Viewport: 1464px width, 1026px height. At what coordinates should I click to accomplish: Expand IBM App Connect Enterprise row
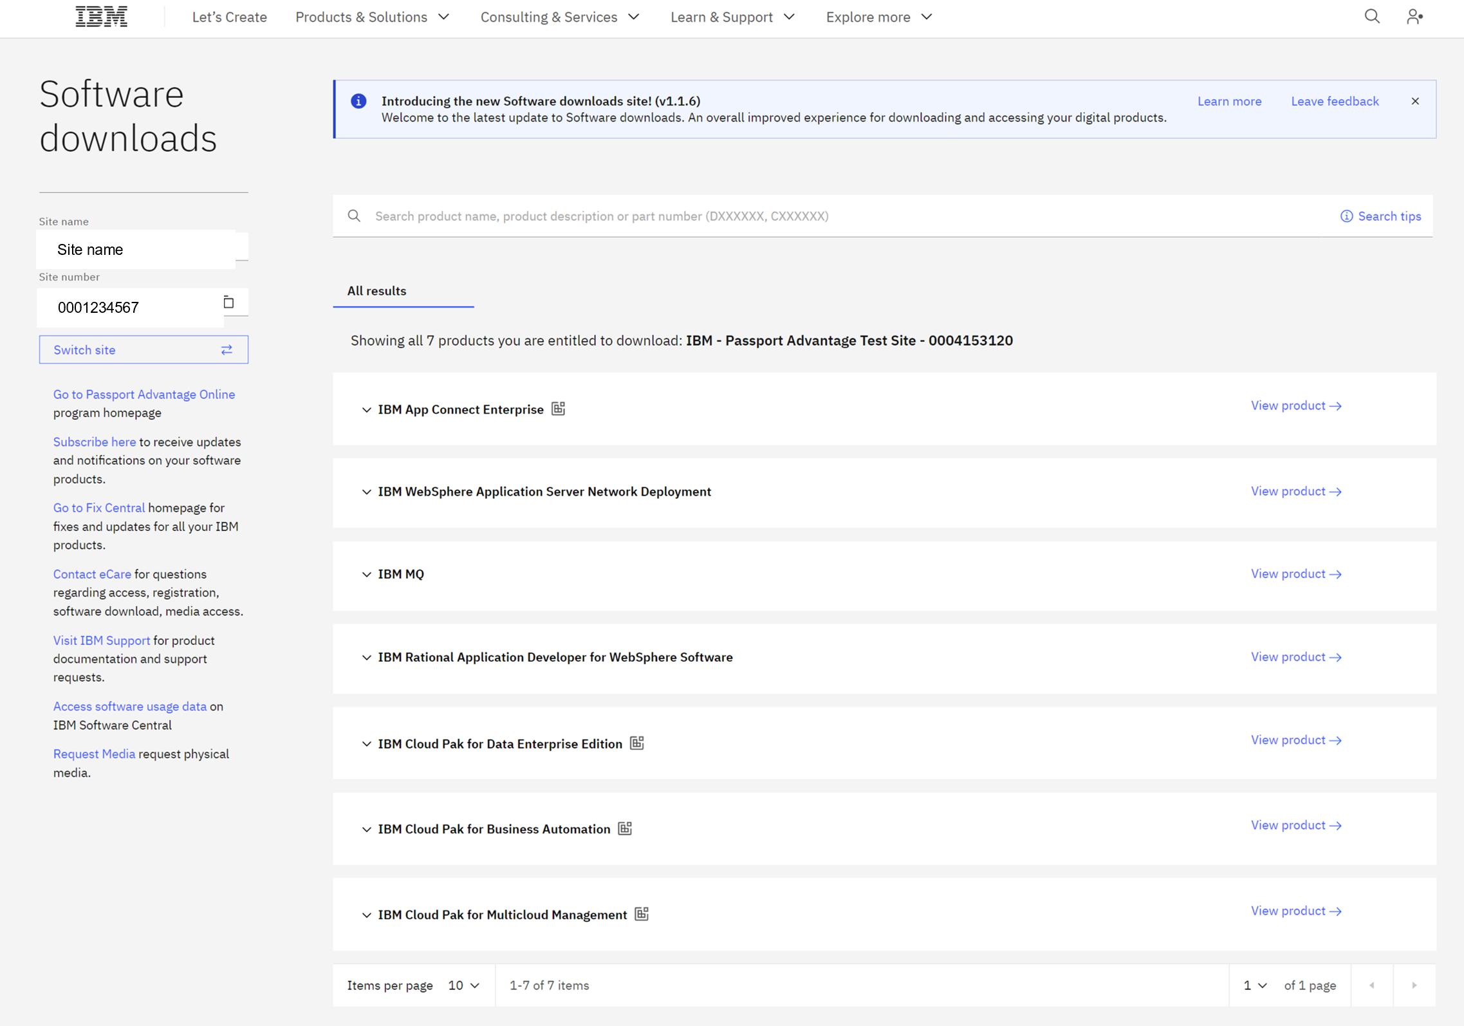pyautogui.click(x=366, y=409)
